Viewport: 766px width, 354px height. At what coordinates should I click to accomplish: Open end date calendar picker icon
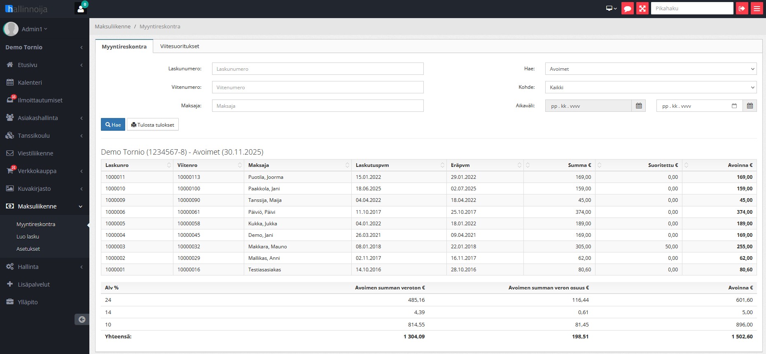point(750,106)
